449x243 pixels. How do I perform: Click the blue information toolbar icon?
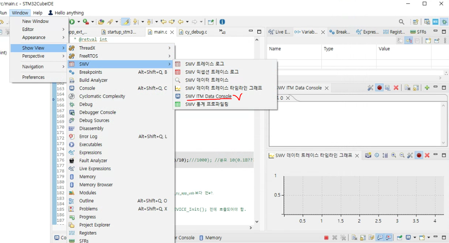pos(222,22)
